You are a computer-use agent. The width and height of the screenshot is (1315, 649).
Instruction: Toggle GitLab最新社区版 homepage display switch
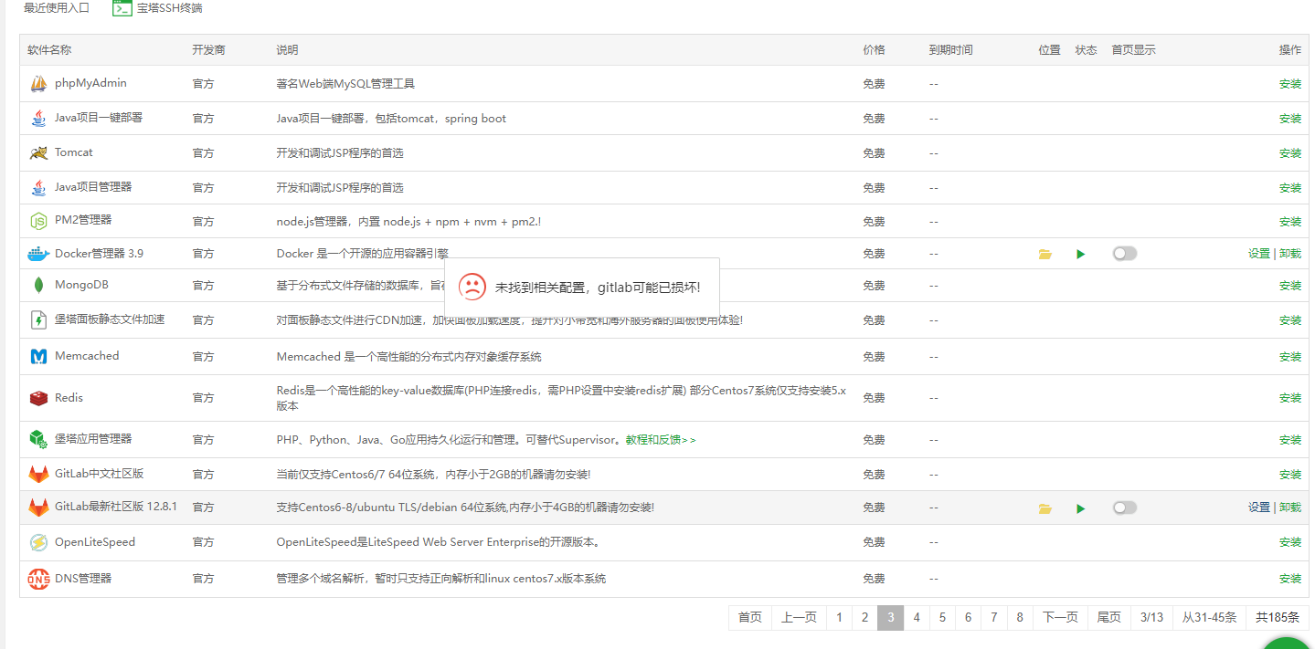[1125, 508]
